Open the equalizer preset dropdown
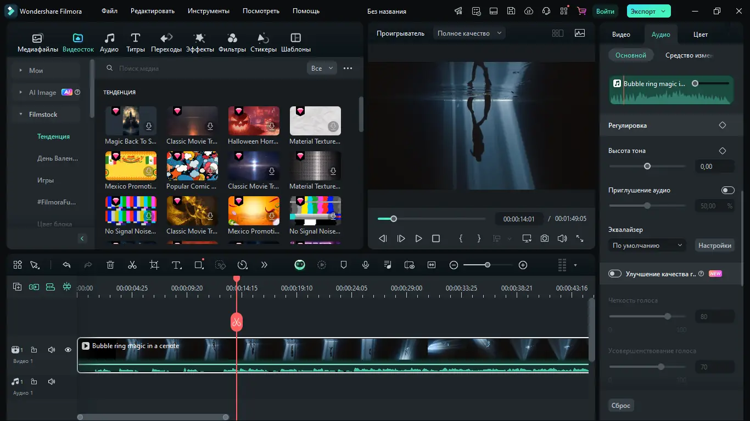Image resolution: width=750 pixels, height=421 pixels. (647, 246)
